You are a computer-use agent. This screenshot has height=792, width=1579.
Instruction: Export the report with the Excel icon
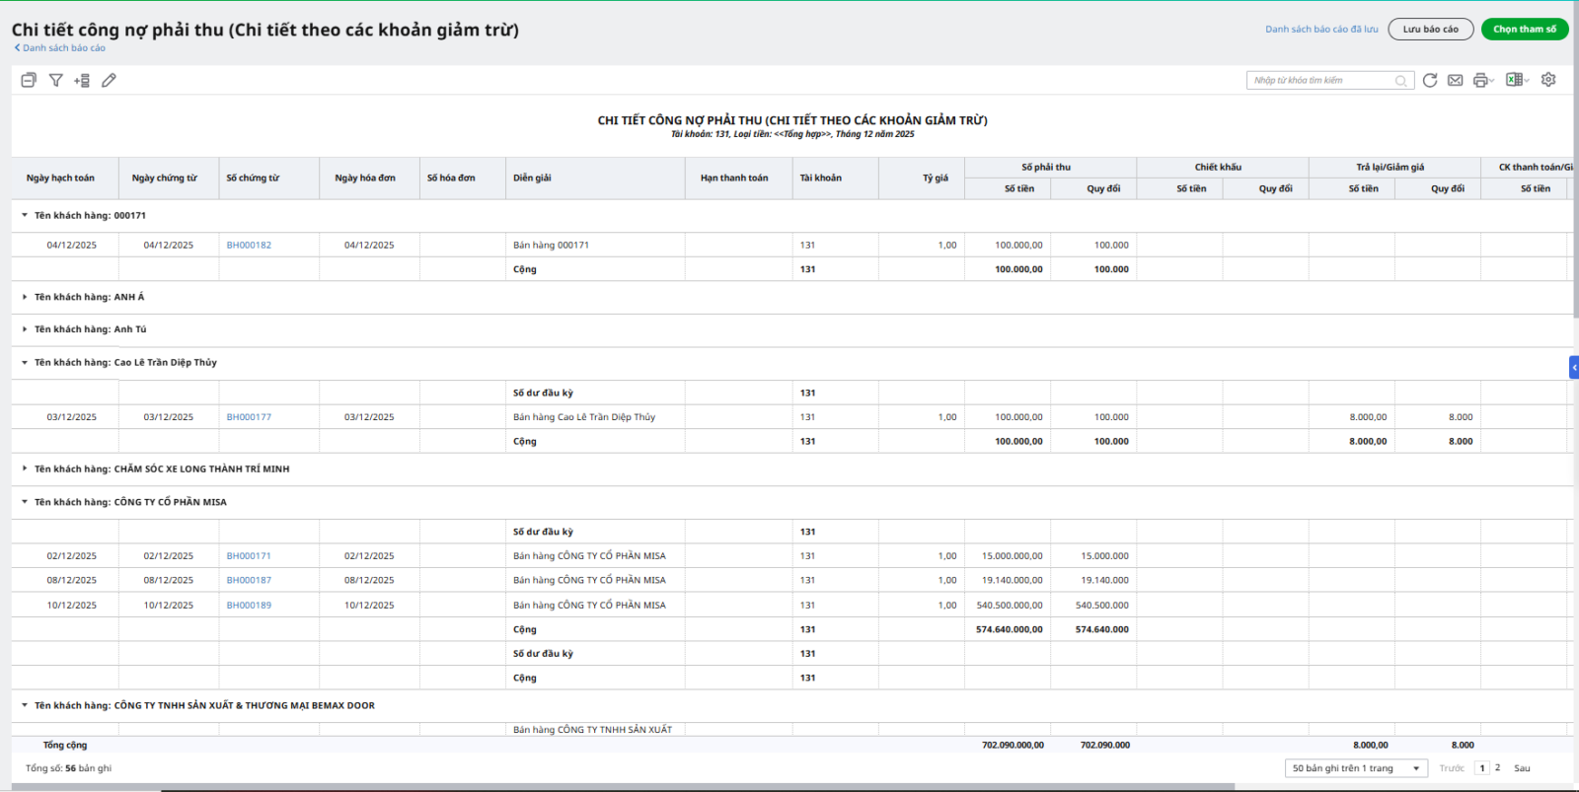(x=1514, y=80)
